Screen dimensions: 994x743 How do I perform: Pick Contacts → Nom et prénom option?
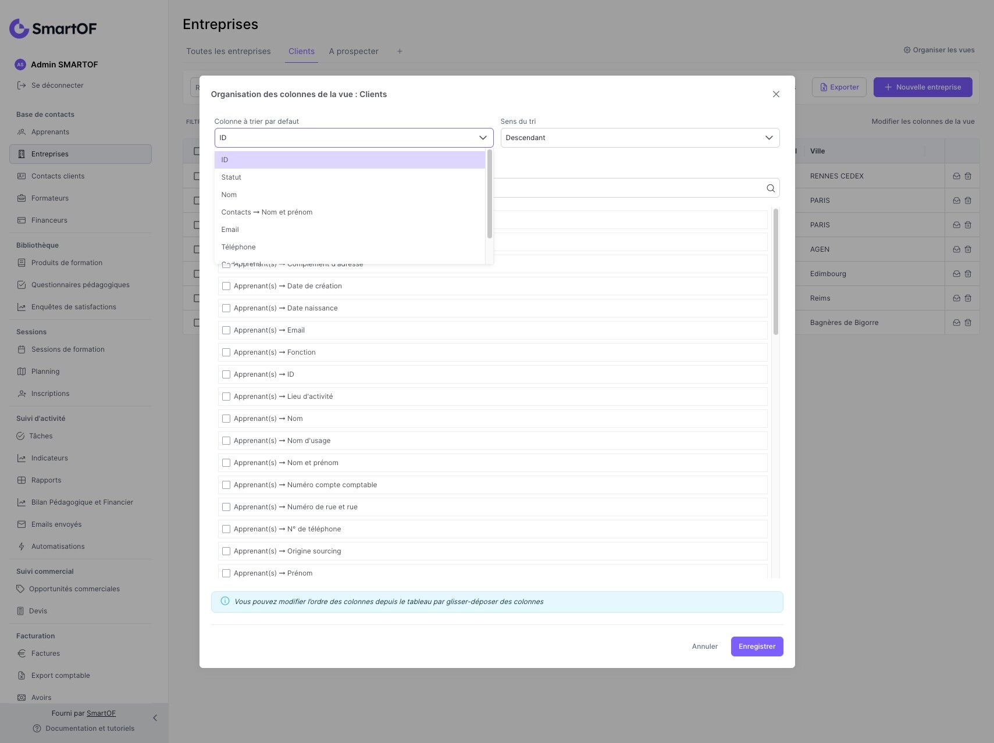pos(267,212)
